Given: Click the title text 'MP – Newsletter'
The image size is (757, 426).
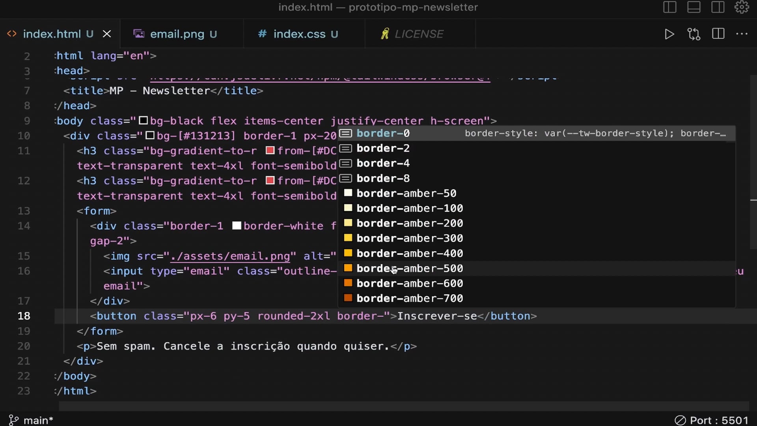Looking at the screenshot, I should click(160, 91).
